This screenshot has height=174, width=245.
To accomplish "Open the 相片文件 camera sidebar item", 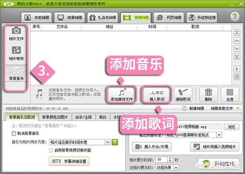I will [x=16, y=34].
